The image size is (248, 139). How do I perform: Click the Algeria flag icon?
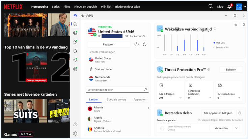pos(90,119)
